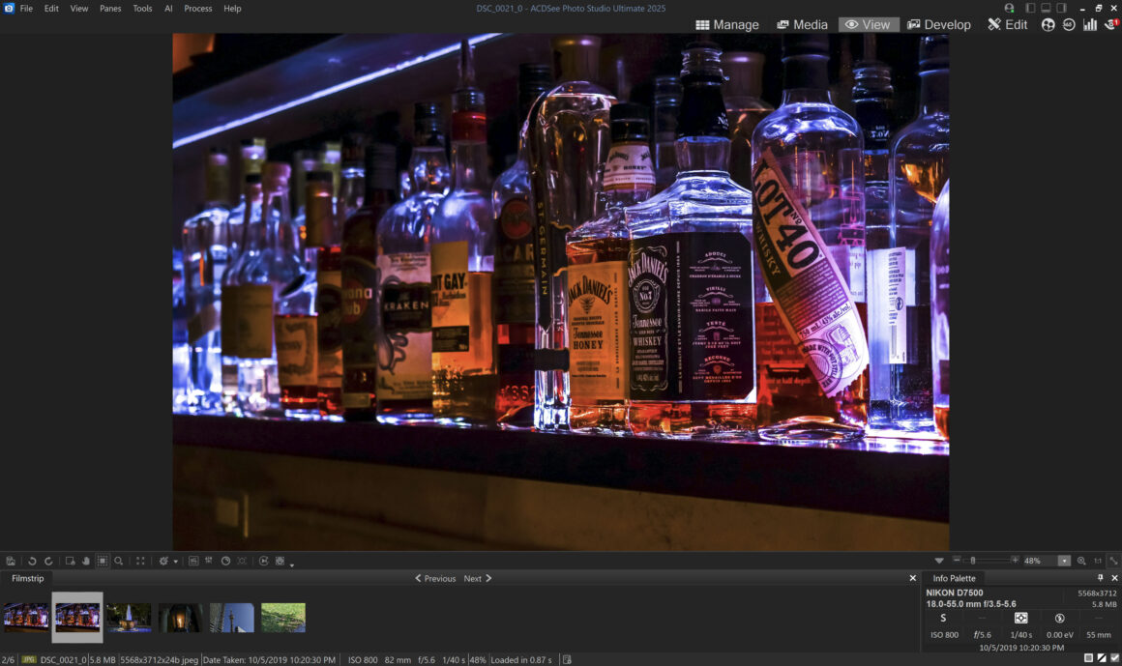Select the Filmstrip tab
The width and height of the screenshot is (1122, 666).
[27, 578]
